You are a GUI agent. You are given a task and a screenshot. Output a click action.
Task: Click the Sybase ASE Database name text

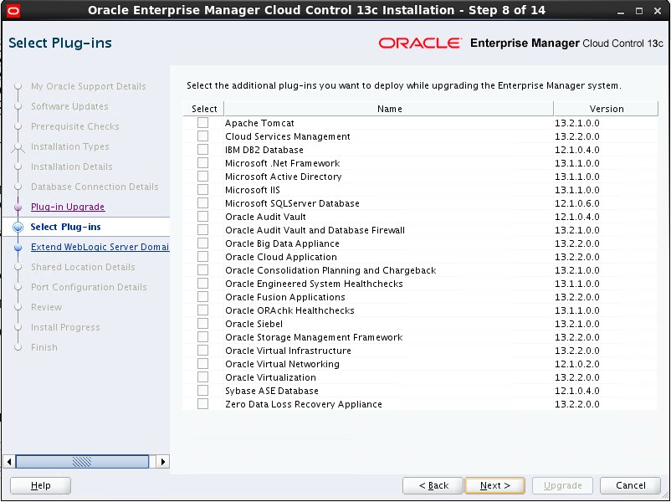pyautogui.click(x=272, y=391)
